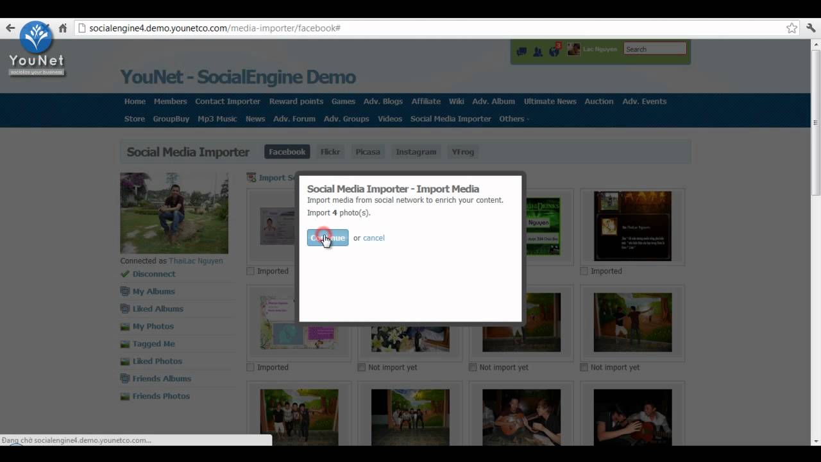Open the browser home page icon

point(63,28)
